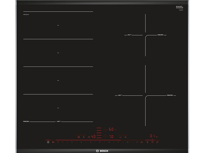204x153 pixels.
Task: Select the upper right zone cross icon
Action: click(105, 129)
